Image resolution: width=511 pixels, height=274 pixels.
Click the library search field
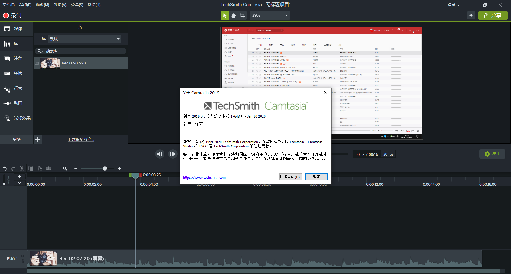tap(80, 51)
